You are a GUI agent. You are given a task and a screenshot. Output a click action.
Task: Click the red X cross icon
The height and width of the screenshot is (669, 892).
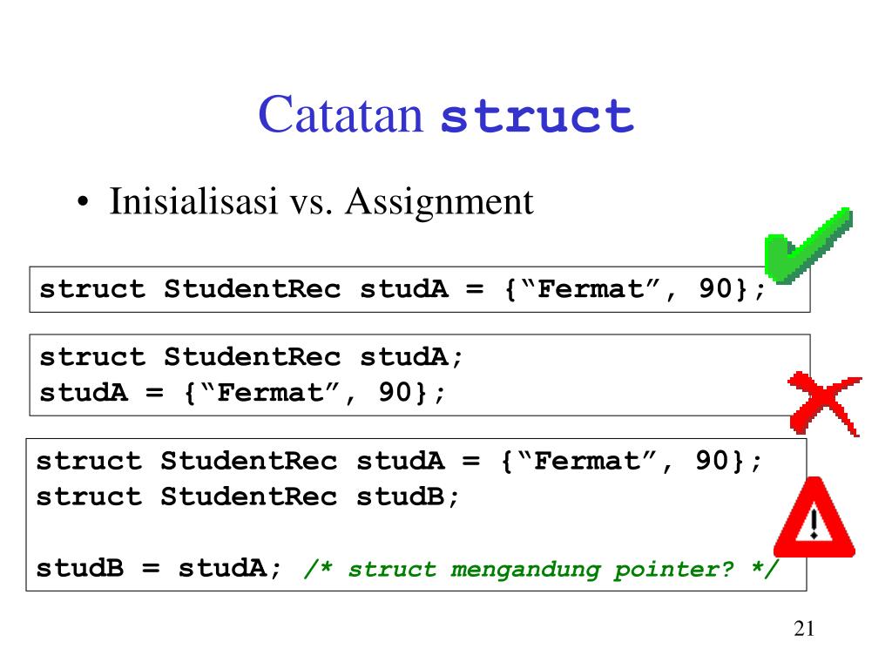(x=824, y=403)
